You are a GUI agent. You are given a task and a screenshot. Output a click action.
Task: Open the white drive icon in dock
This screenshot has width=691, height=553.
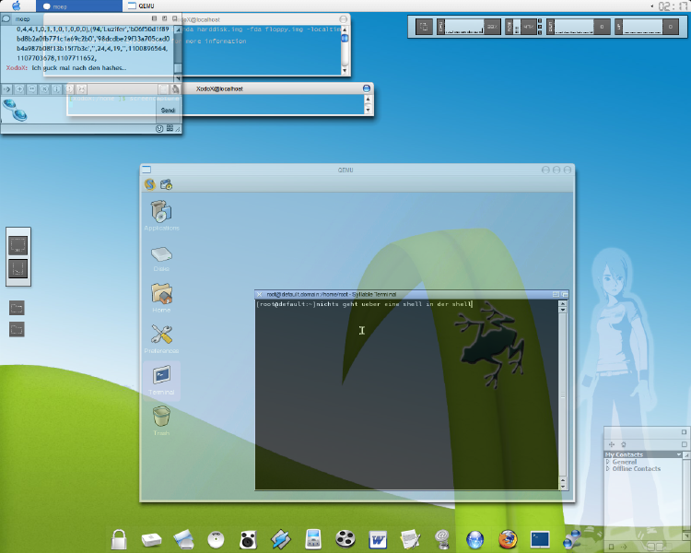[151, 539]
